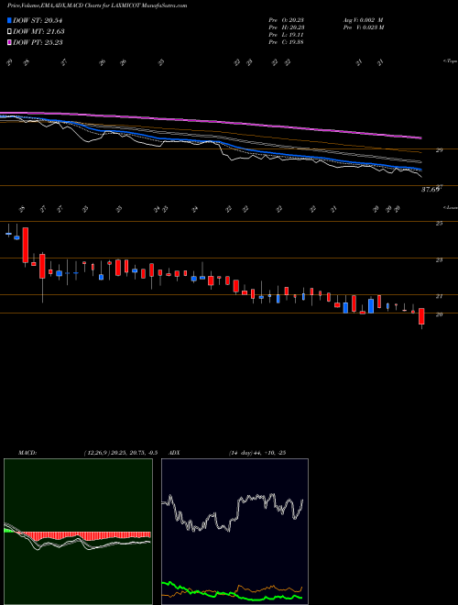Select the DOW ST: 20.54 label
This screenshot has height=605, width=458.
pyautogui.click(x=38, y=20)
